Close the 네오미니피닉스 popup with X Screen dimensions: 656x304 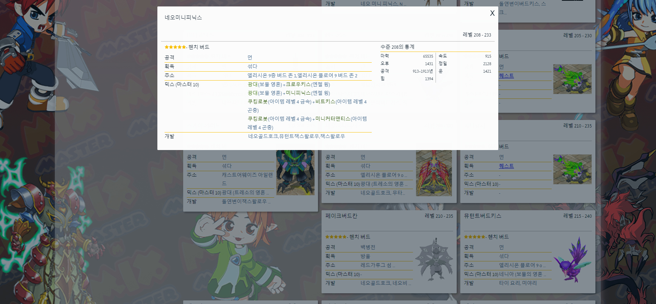[x=492, y=13]
